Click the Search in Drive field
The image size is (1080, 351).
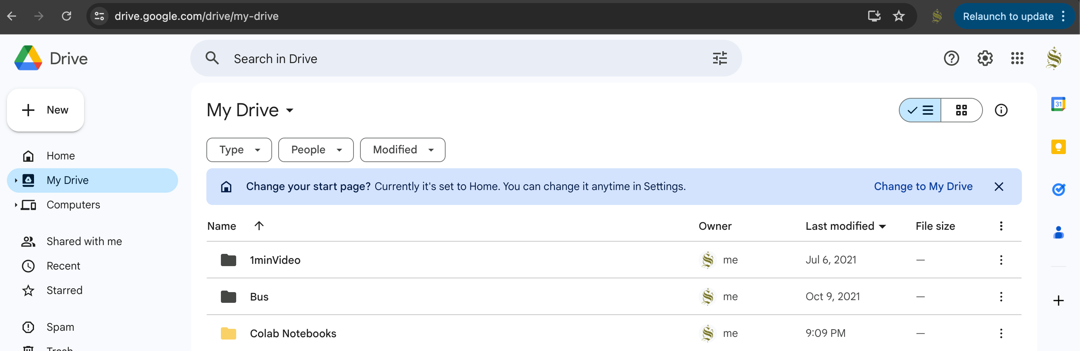pyautogui.click(x=461, y=58)
